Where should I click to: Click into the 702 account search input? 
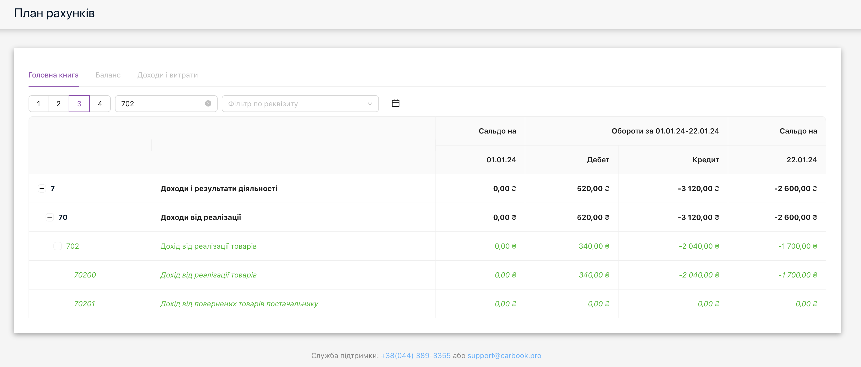(161, 104)
